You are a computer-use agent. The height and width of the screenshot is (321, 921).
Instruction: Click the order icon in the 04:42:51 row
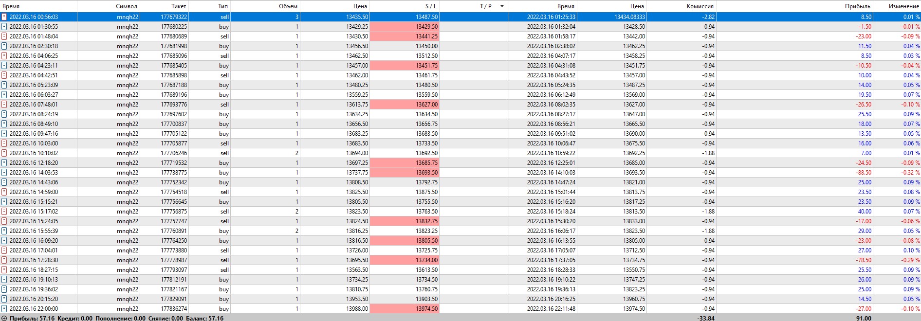pos(4,75)
